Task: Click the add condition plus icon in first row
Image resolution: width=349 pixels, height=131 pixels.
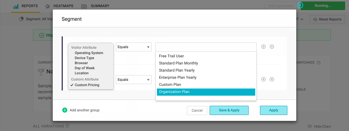Action: click(x=264, y=47)
